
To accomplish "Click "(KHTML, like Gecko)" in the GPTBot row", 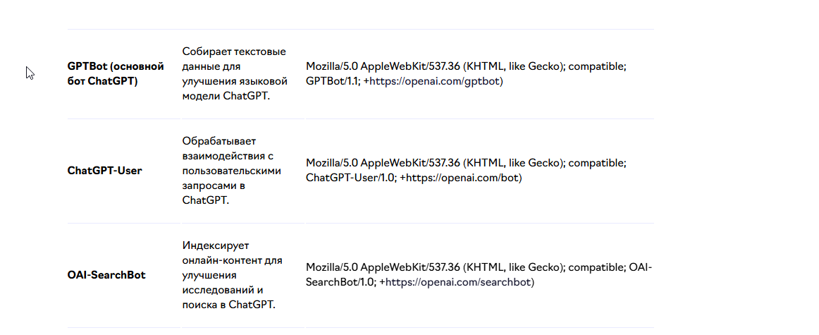I will pyautogui.click(x=514, y=66).
